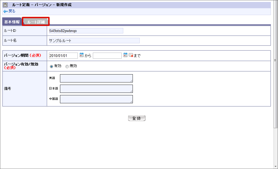This screenshot has width=278, height=169.
Task: Click the ルート名 field
Action: click(x=94, y=41)
